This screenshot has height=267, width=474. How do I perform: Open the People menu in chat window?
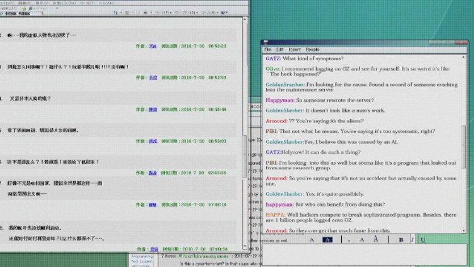pos(312,50)
